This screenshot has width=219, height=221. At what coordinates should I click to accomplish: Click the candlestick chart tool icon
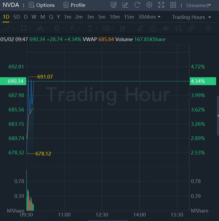click(x=123, y=28)
